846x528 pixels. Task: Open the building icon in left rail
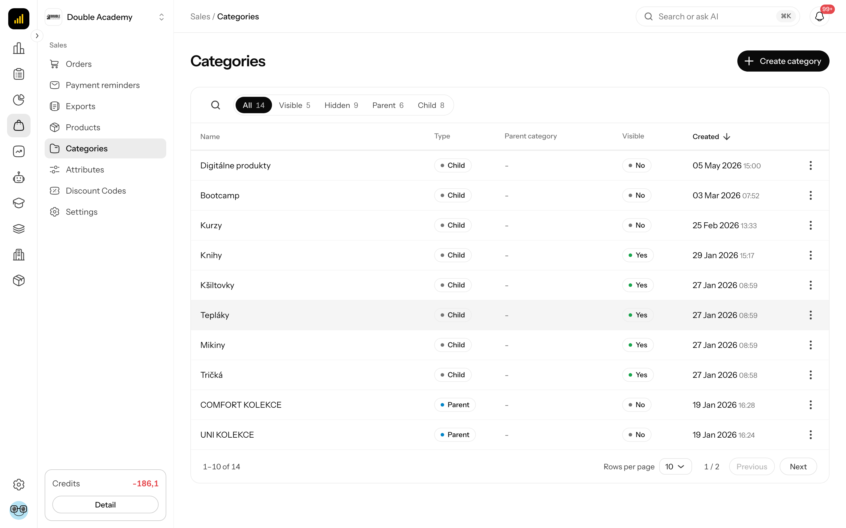pyautogui.click(x=19, y=255)
